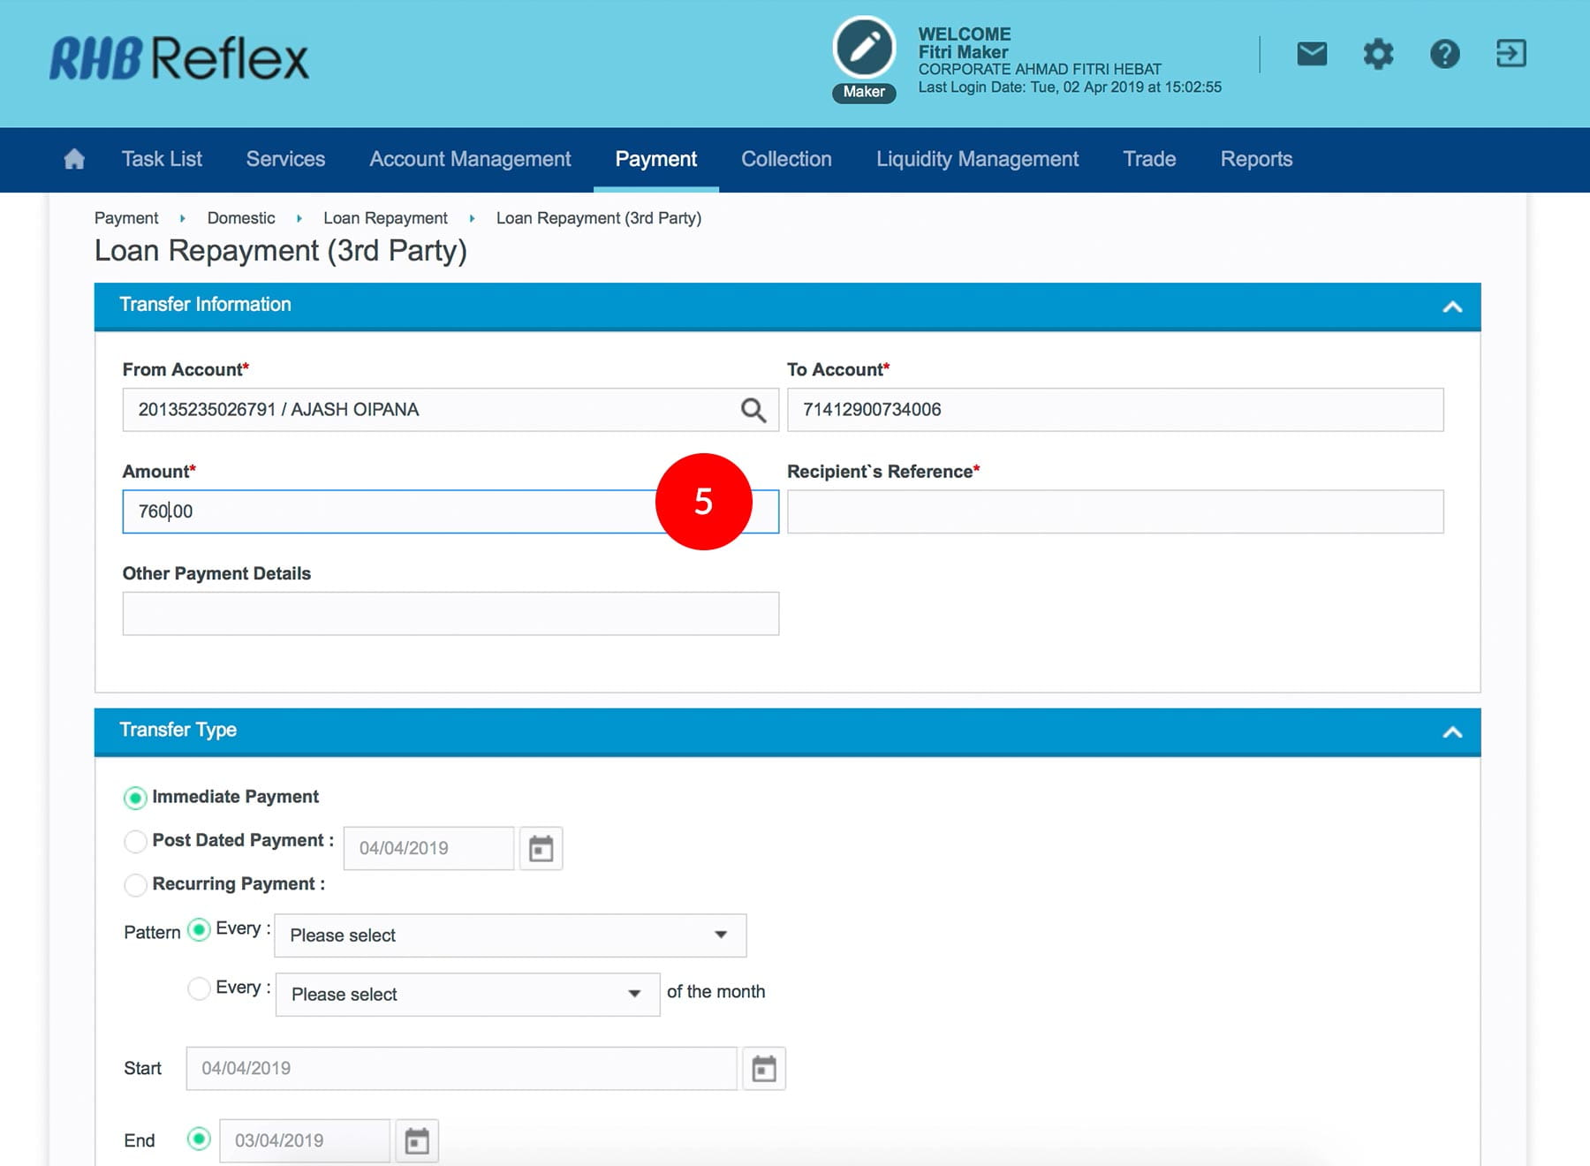Open the Start date calendar picker
This screenshot has width=1590, height=1166.
[x=764, y=1069]
